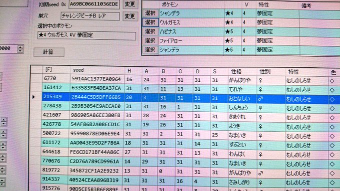Click 選択 button for ★4 シャンデラ row
This screenshot has width=340, height=191.
pos(150,13)
